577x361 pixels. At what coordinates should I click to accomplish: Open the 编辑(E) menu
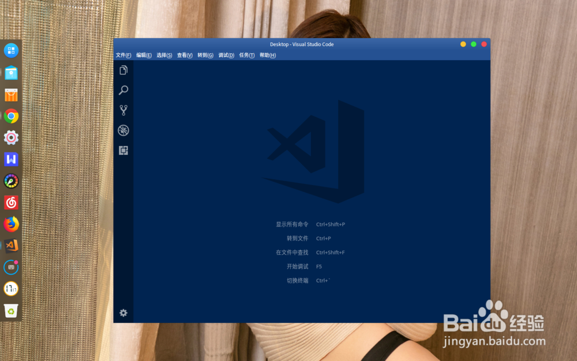tap(144, 55)
